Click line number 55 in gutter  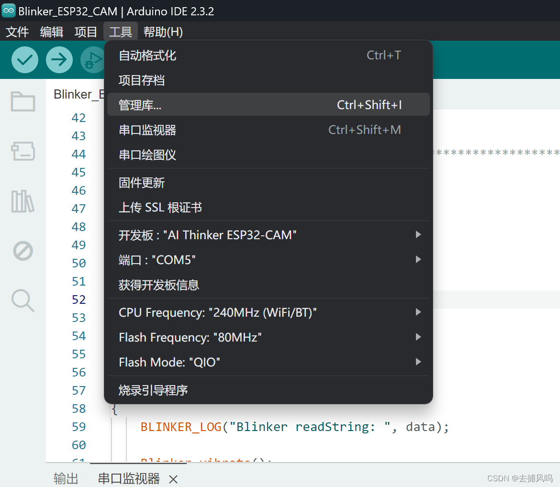[78, 354]
